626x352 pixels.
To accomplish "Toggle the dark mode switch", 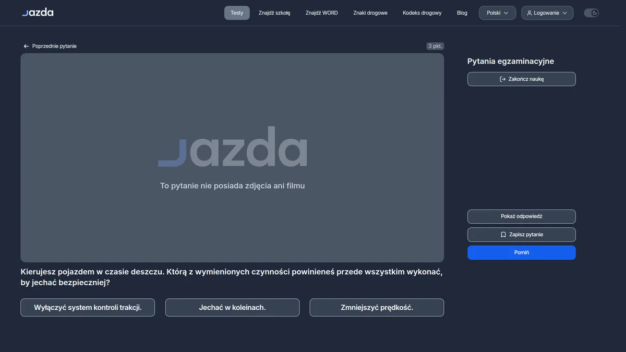I will [x=591, y=13].
